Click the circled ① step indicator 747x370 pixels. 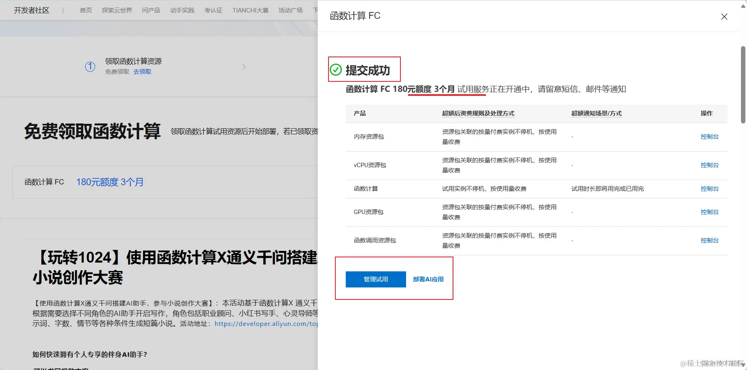90,67
